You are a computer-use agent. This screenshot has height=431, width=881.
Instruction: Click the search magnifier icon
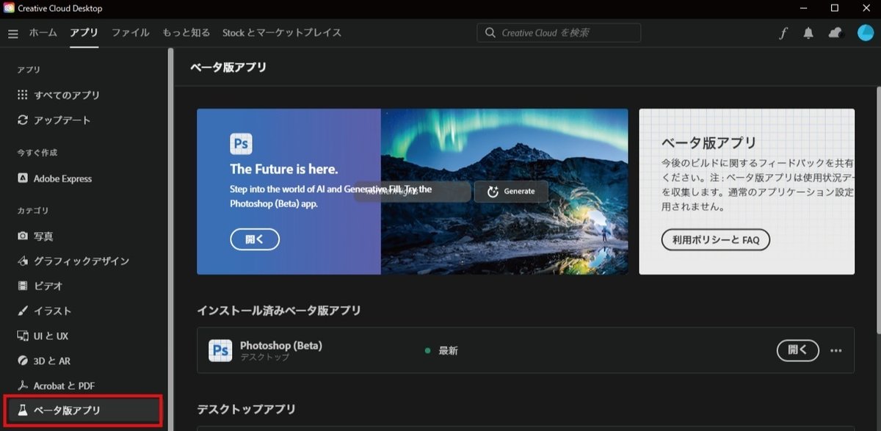coord(490,33)
